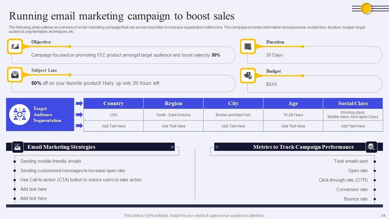Click the yellow circle logo at top right

pos(367,9)
